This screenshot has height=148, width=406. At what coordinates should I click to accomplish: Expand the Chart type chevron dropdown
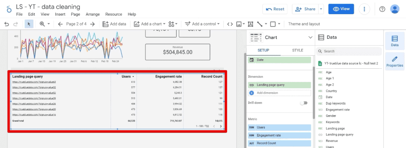pyautogui.click(x=310, y=37)
